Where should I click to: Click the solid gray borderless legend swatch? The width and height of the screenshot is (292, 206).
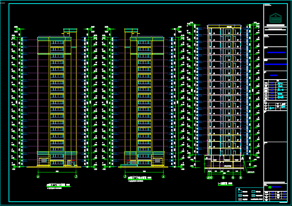240,199
